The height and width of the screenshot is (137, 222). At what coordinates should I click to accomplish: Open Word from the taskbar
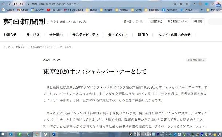pyautogui.click(x=54, y=134)
